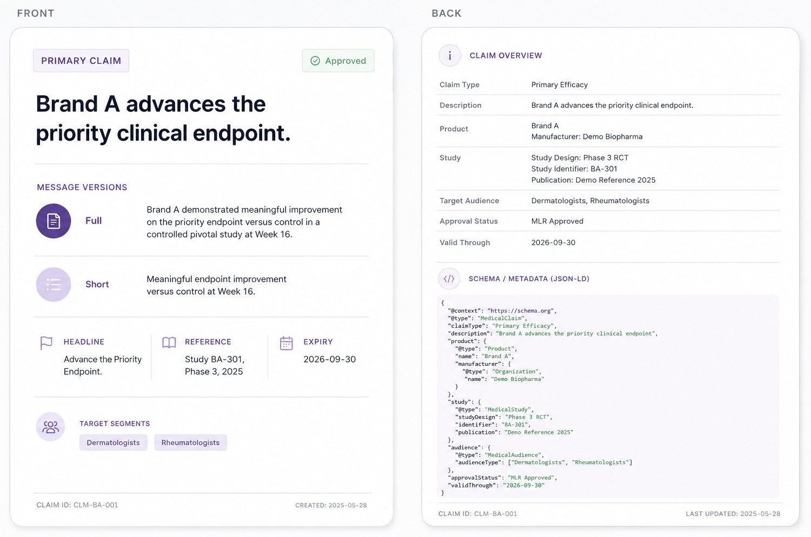811x537 pixels.
Task: Click 'Study Identifier: BA-301' text
Action: click(x=574, y=169)
